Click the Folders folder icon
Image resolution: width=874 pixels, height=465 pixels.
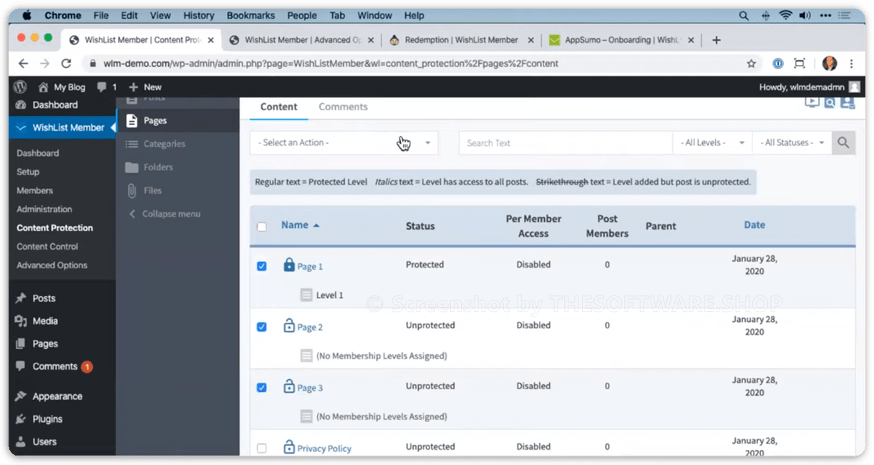[132, 167]
